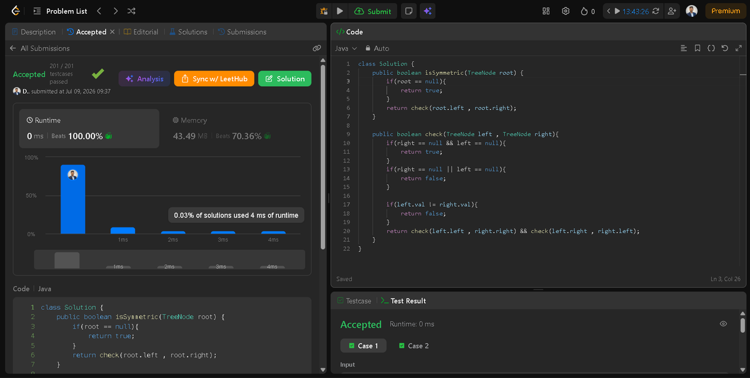Reset the timer refresh icon

(x=656, y=11)
